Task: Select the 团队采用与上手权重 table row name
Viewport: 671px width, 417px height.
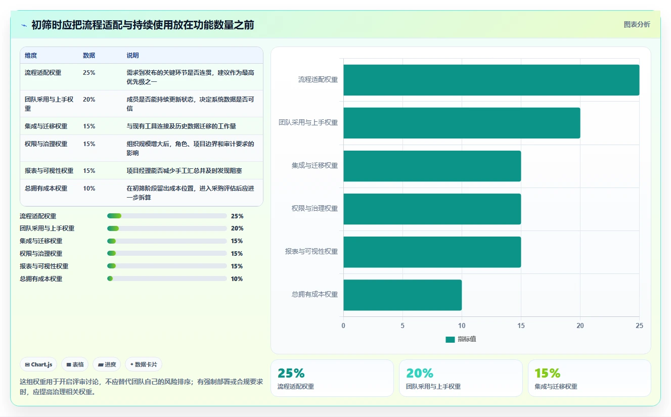Action: (49, 104)
